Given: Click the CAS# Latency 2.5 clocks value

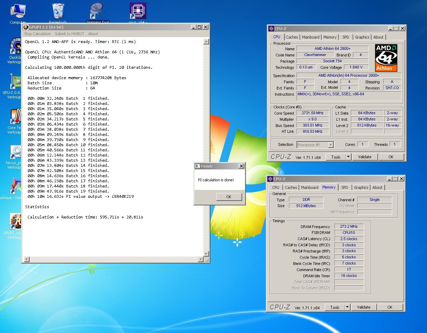Looking at the screenshot, I should tap(349, 239).
